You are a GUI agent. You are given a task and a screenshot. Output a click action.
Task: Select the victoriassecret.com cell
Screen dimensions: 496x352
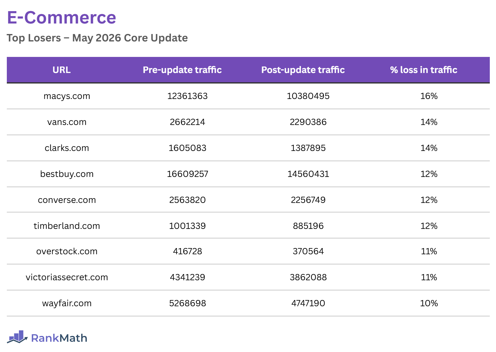tap(67, 277)
